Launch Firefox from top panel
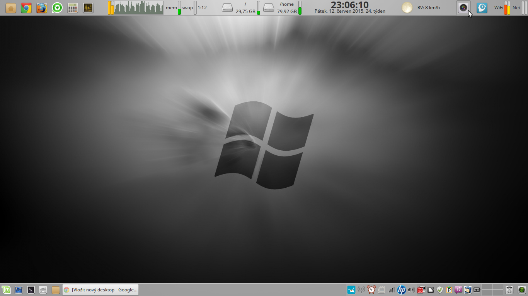The image size is (528, 296). tap(42, 8)
